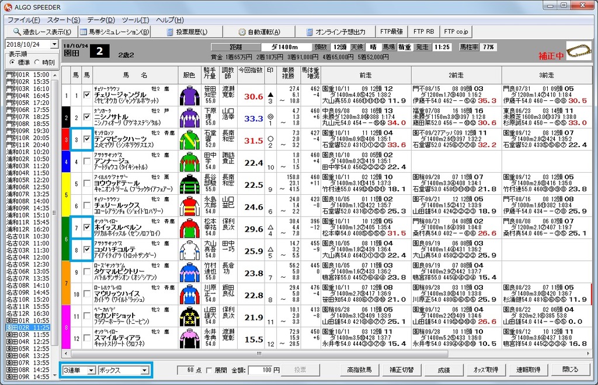598x385 pixels.
Task: Open 投票履歴 voting history
Action: 187,32
